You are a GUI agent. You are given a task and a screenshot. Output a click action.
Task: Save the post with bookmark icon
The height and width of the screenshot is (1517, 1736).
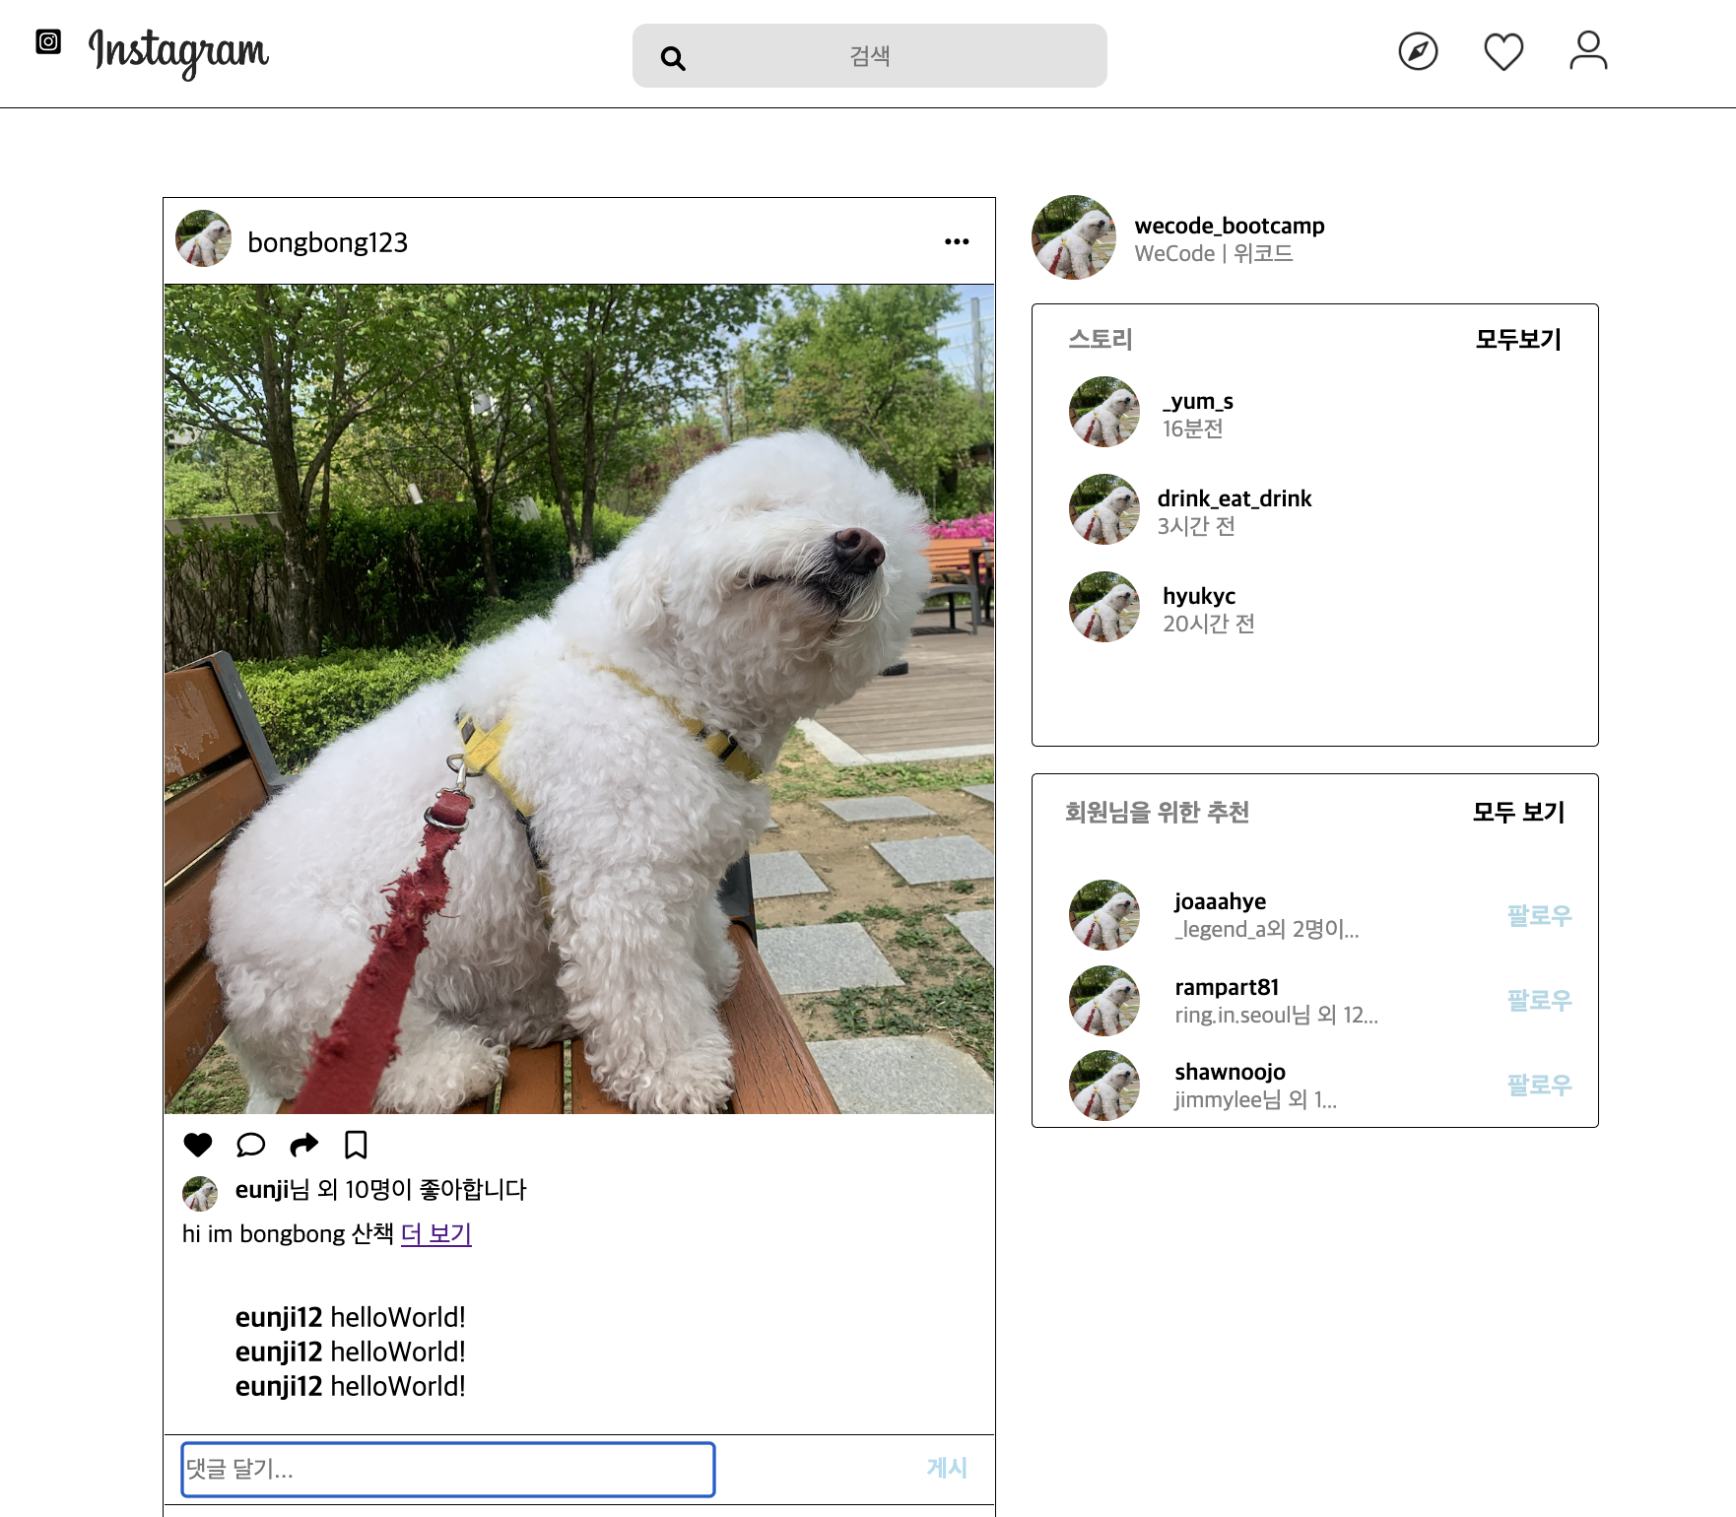[356, 1145]
